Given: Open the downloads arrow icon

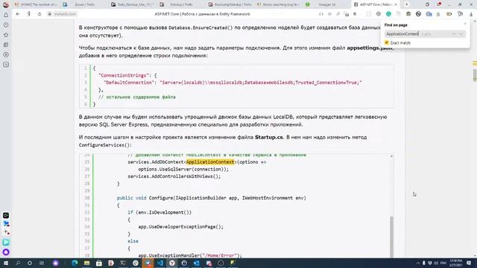Looking at the screenshot, I should coord(471,14).
